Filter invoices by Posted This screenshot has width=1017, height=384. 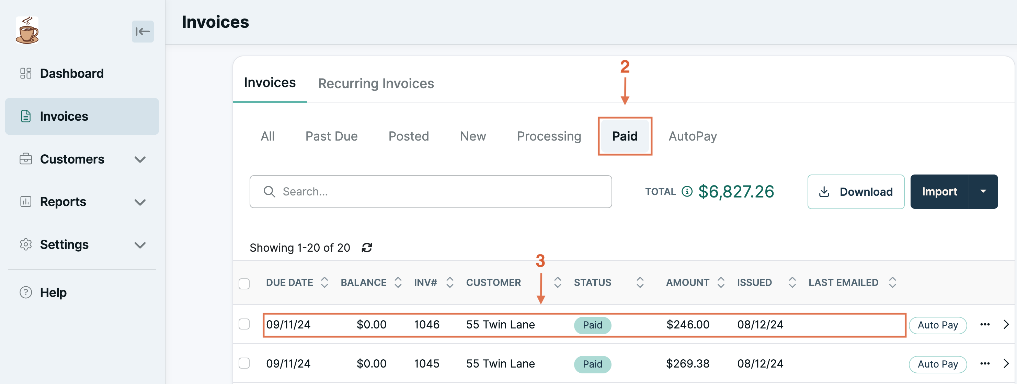[409, 136]
